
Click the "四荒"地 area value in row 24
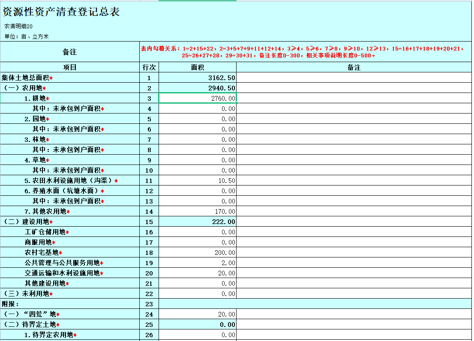(x=226, y=314)
